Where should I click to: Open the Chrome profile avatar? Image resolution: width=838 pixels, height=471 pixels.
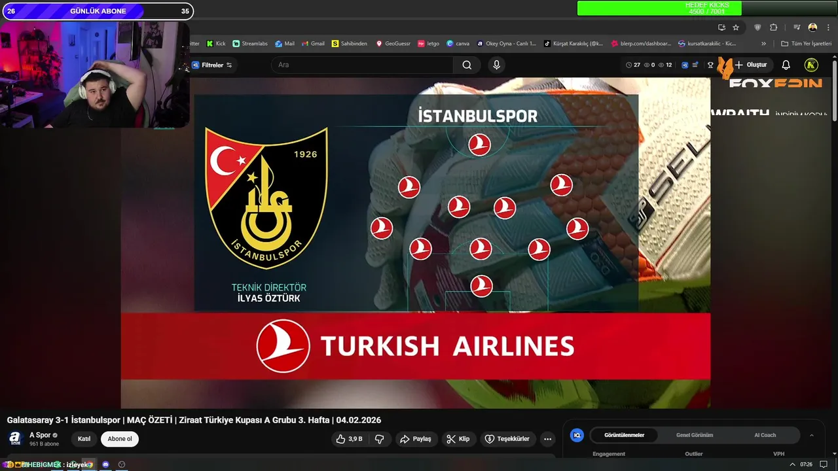pyautogui.click(x=812, y=27)
